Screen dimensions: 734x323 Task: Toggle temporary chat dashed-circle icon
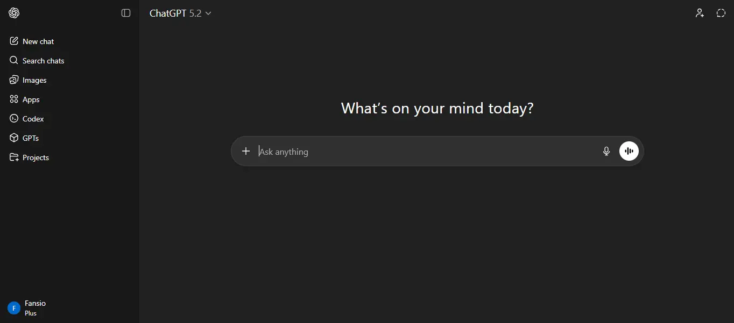pyautogui.click(x=721, y=13)
